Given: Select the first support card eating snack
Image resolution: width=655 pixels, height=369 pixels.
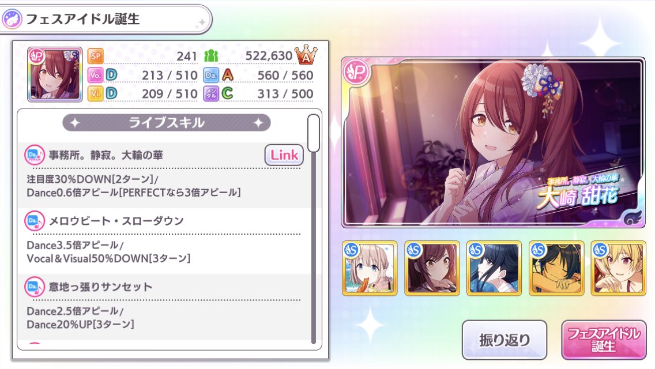Looking at the screenshot, I should (369, 268).
